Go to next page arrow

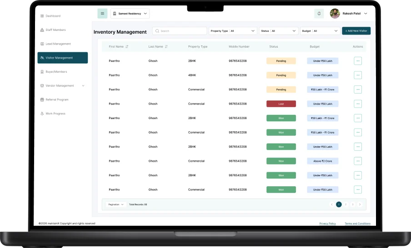(x=360, y=204)
